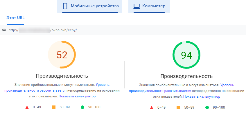Click the link chain icon beside the URL
The width and height of the screenshot is (246, 115).
[4, 30]
